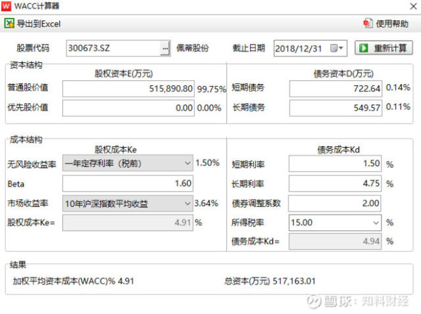Click the 优先股价值 input field

128,108
